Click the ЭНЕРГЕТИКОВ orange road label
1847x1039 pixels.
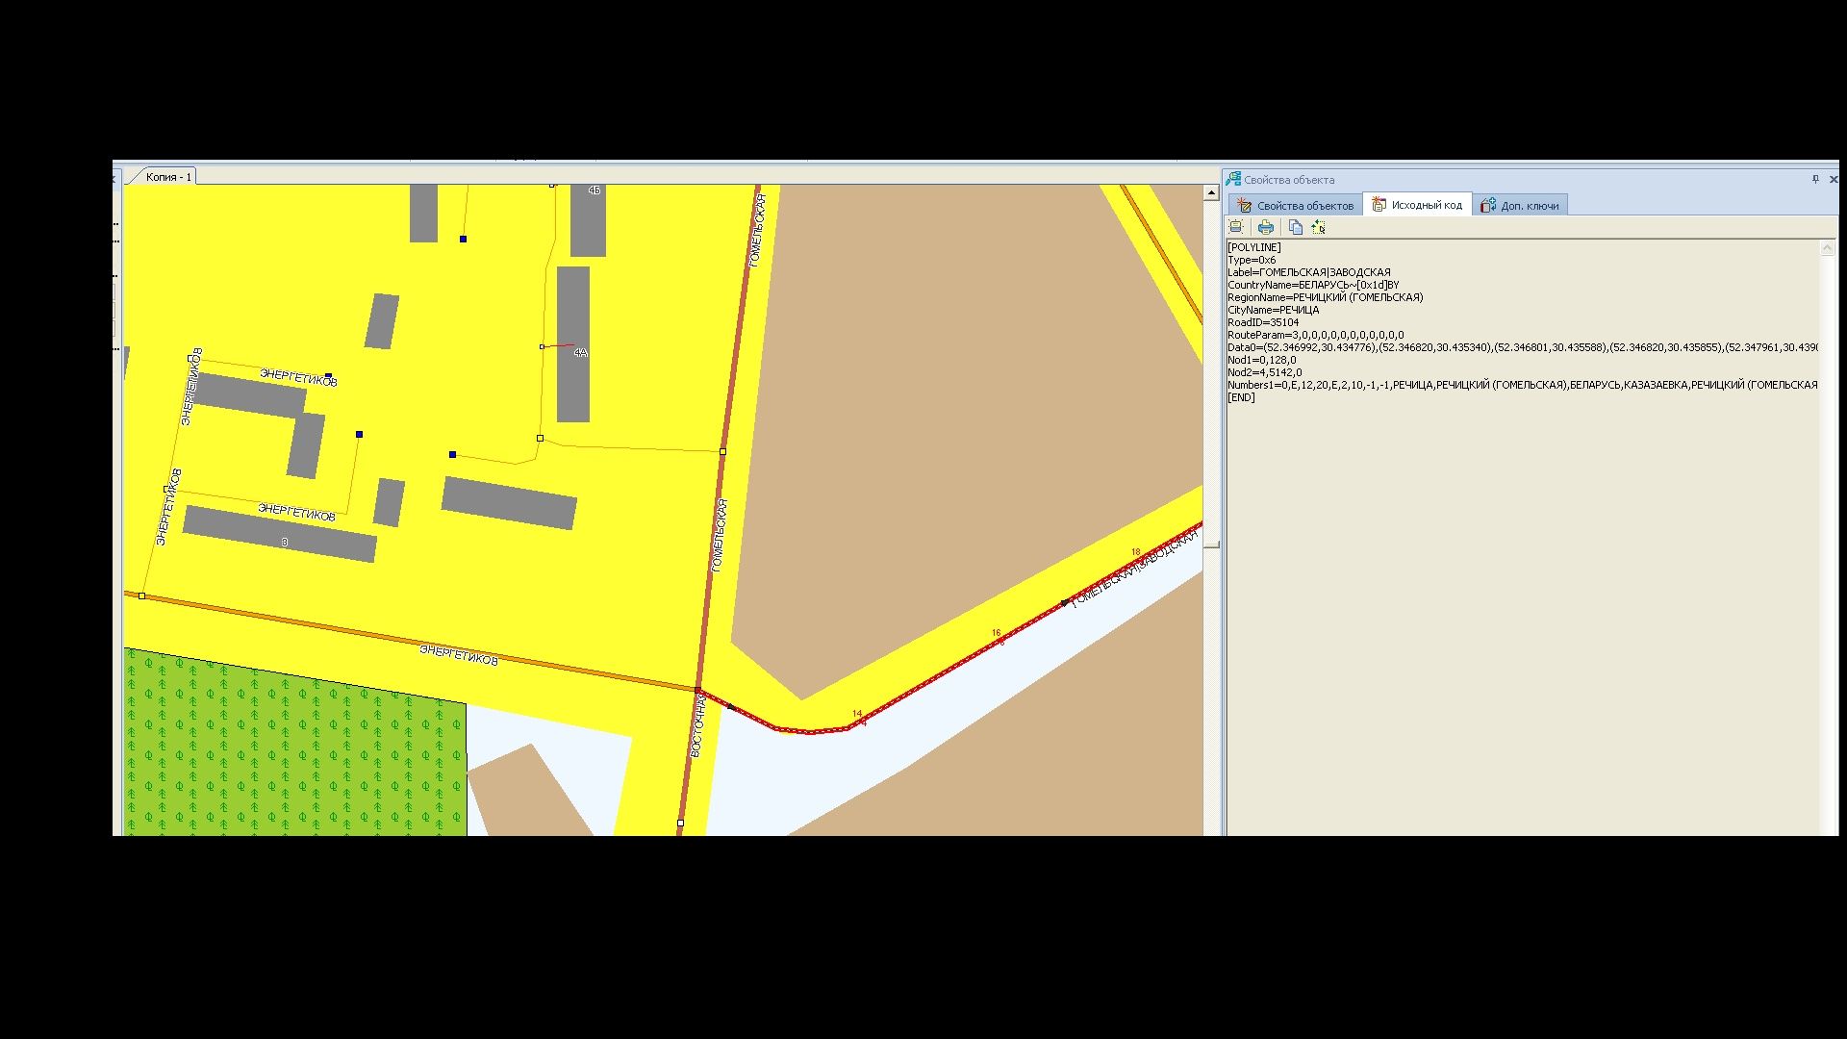click(459, 656)
